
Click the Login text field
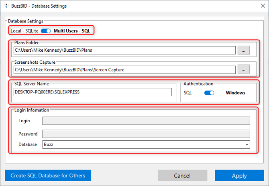click(146, 121)
